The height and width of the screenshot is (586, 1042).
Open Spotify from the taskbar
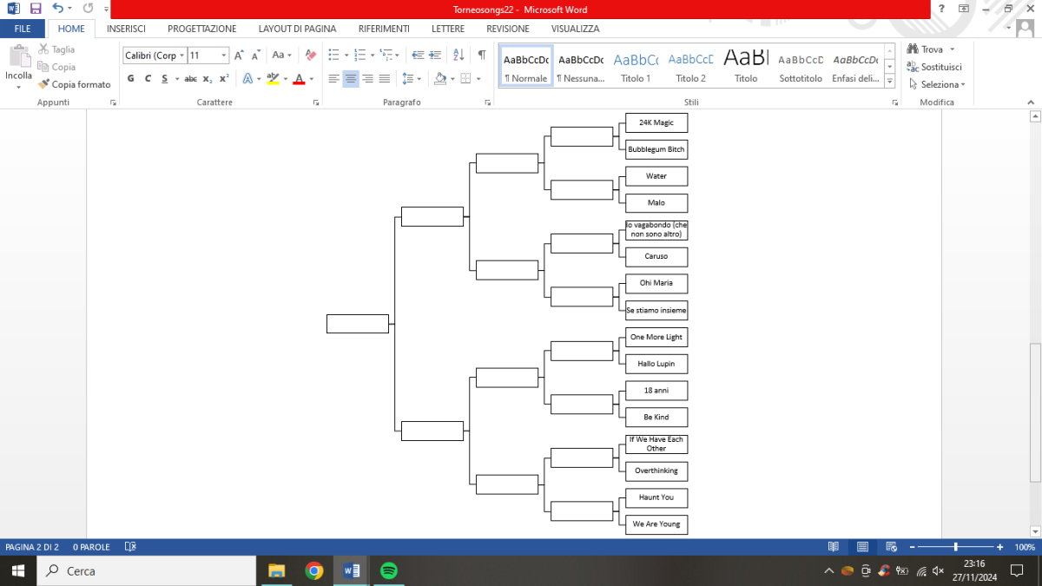[388, 570]
